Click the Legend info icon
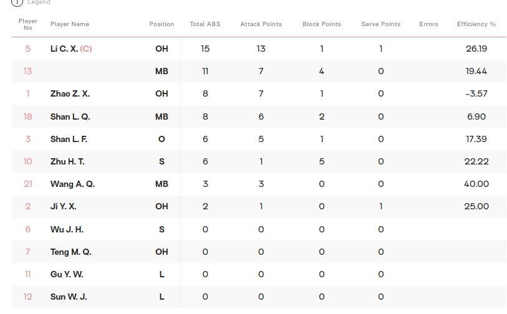Viewport: 507px width, 314px height. 17,2
